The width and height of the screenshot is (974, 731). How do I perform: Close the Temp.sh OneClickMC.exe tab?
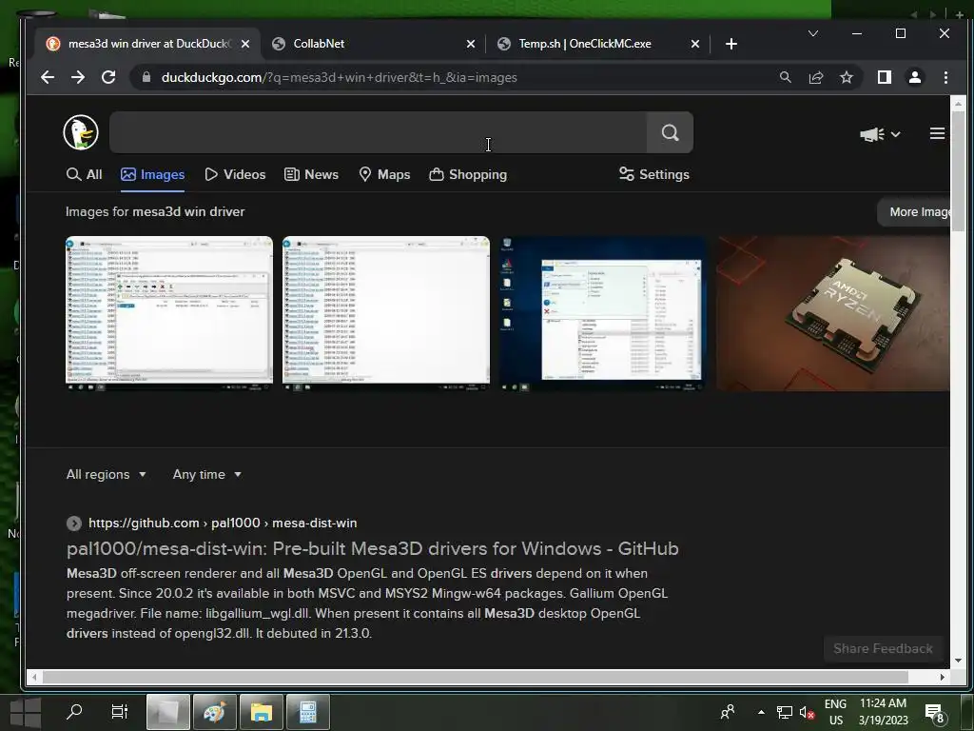point(695,44)
